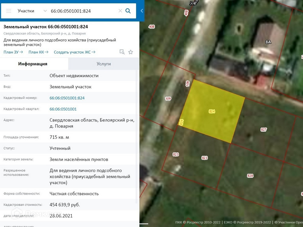Open the План ЗУ link
The width and height of the screenshot is (303, 227).
(13, 52)
